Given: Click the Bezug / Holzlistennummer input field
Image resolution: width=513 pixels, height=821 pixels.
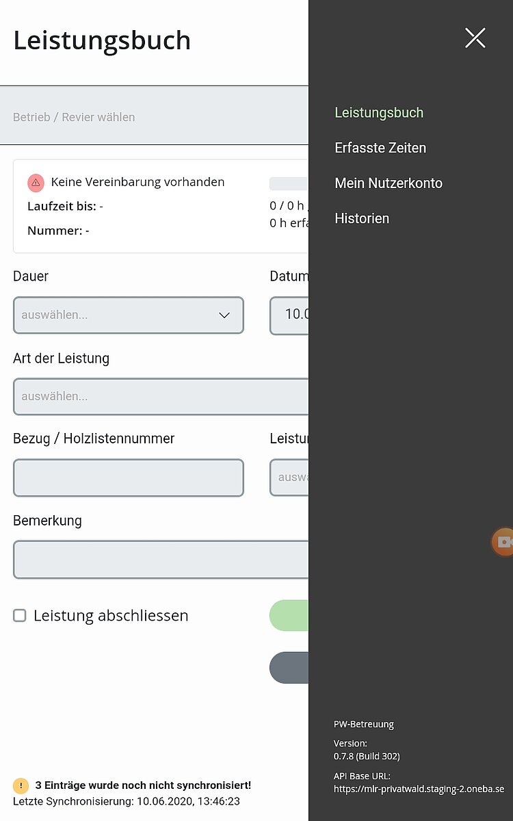Looking at the screenshot, I should [x=128, y=478].
